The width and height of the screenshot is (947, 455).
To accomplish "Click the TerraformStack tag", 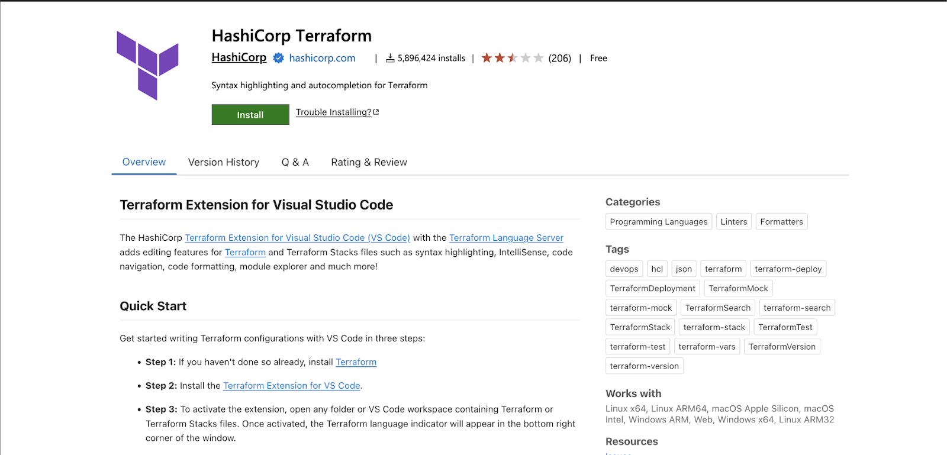I will (640, 328).
